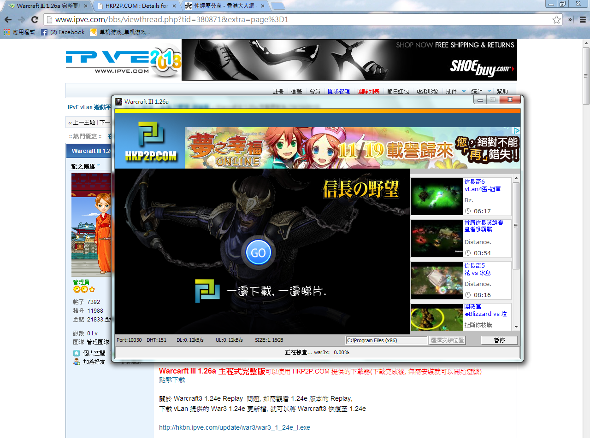Screen dimensions: 590x438
Task: Expand the 龍之振雄 username dropdown
Action: tap(98, 165)
